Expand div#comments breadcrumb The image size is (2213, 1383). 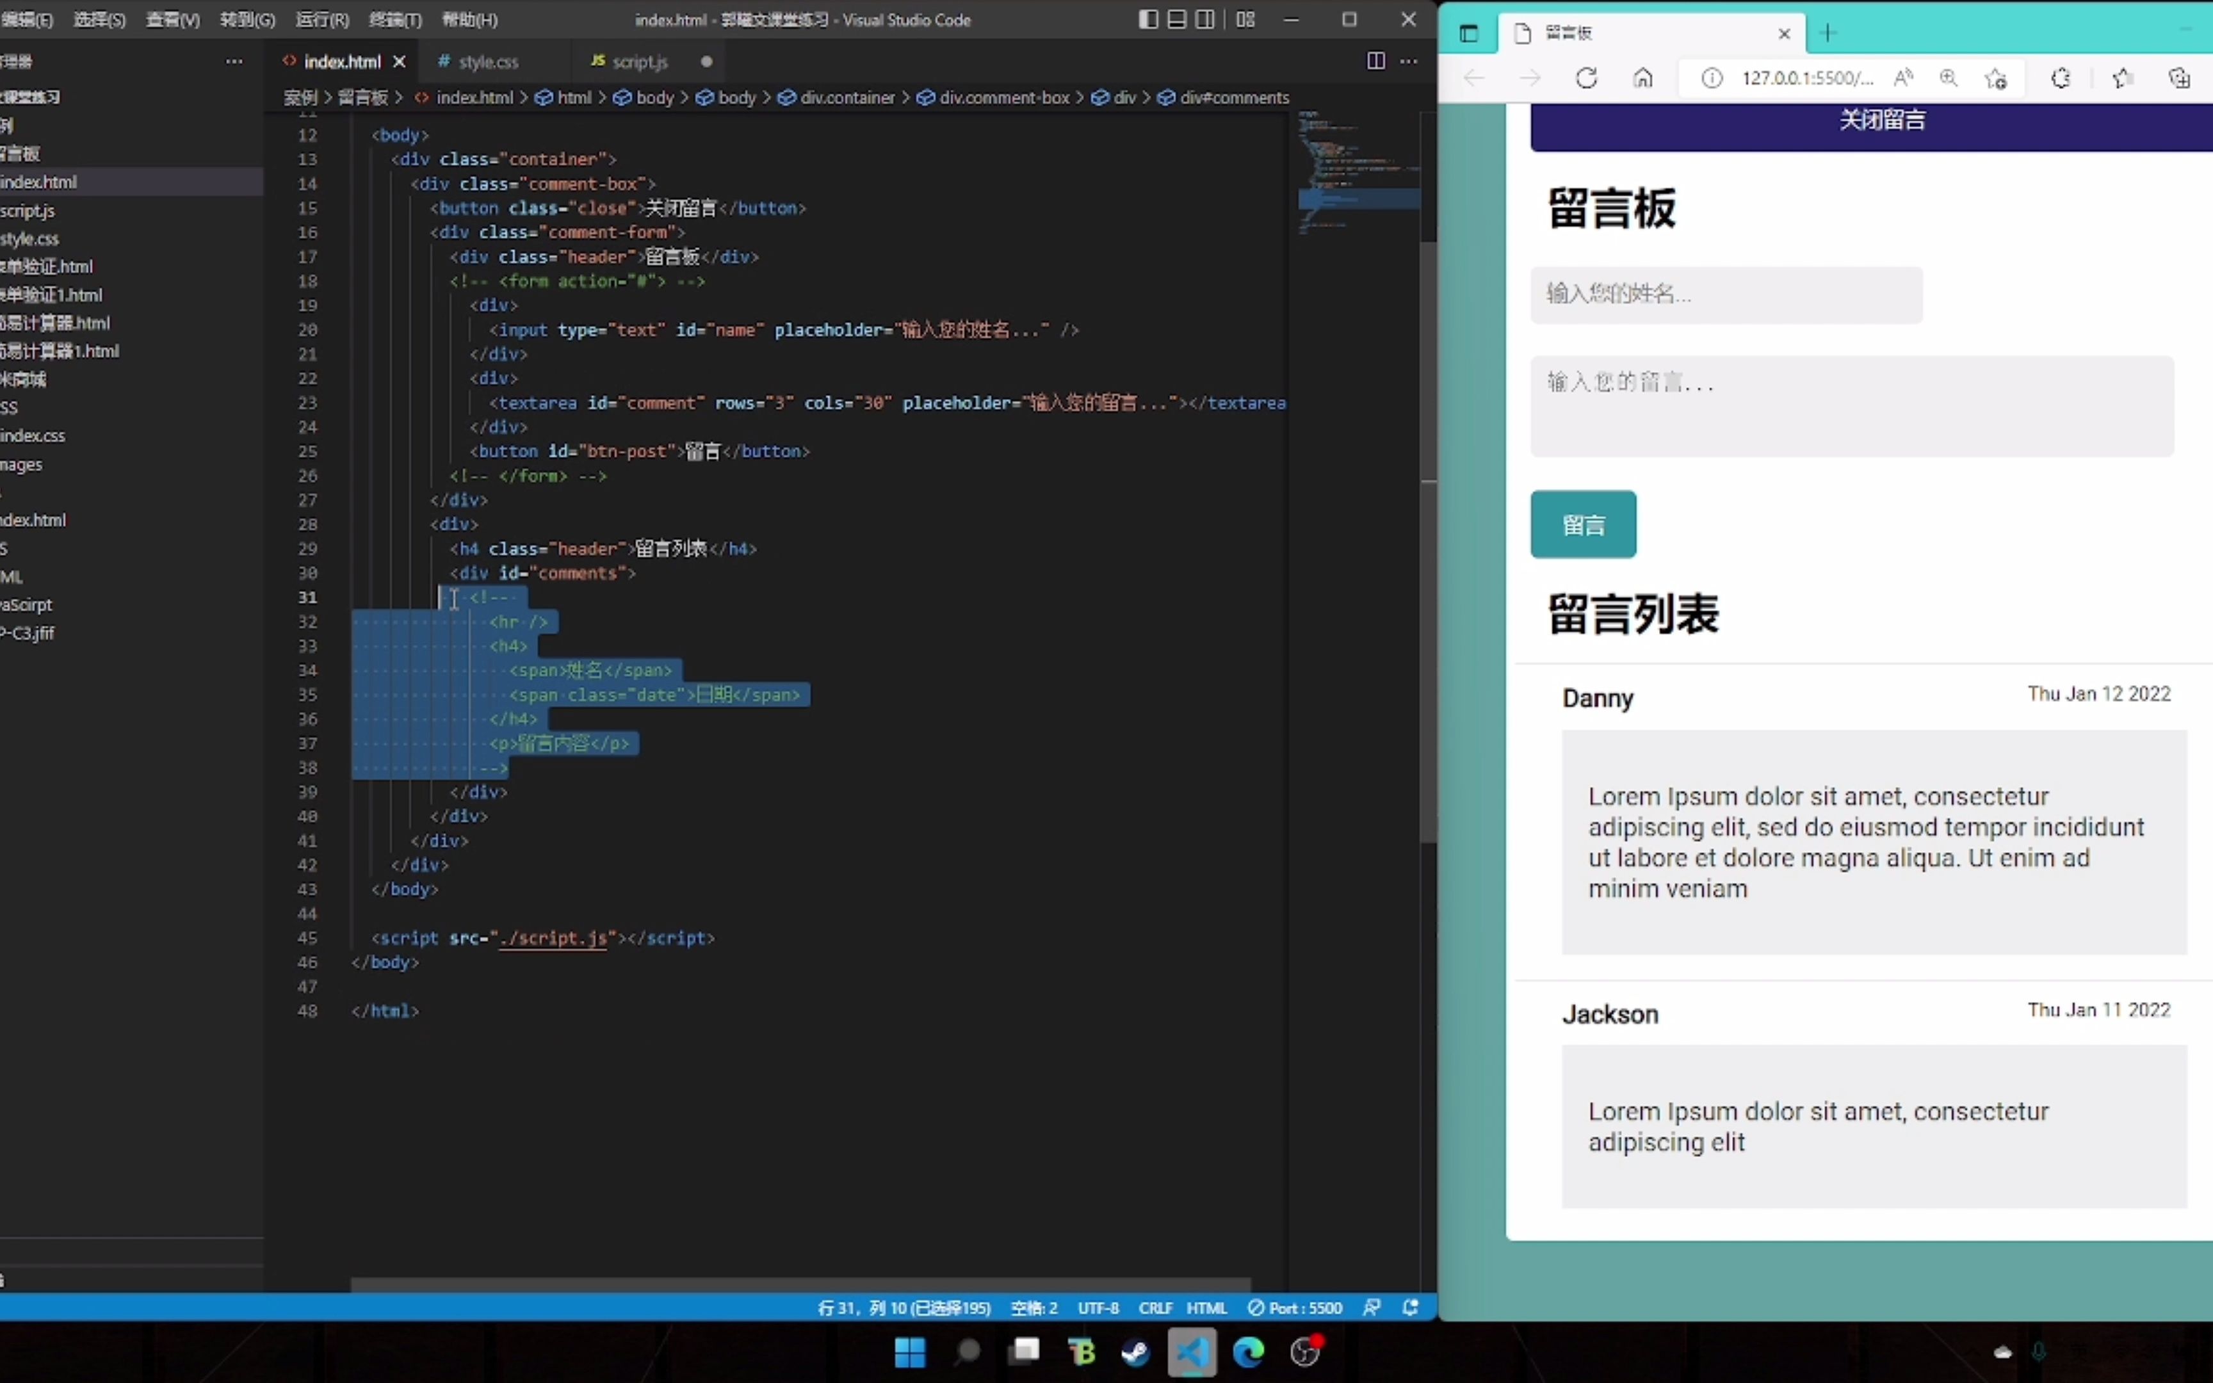tap(1224, 97)
